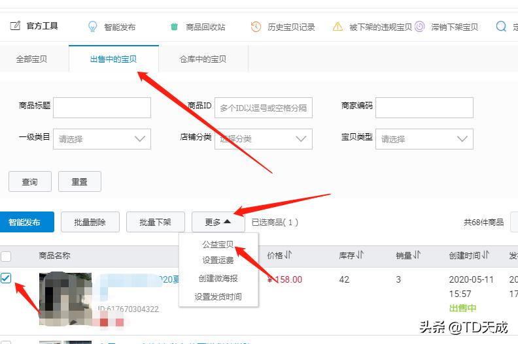Open 智能发布 toolbar link

pos(120,27)
